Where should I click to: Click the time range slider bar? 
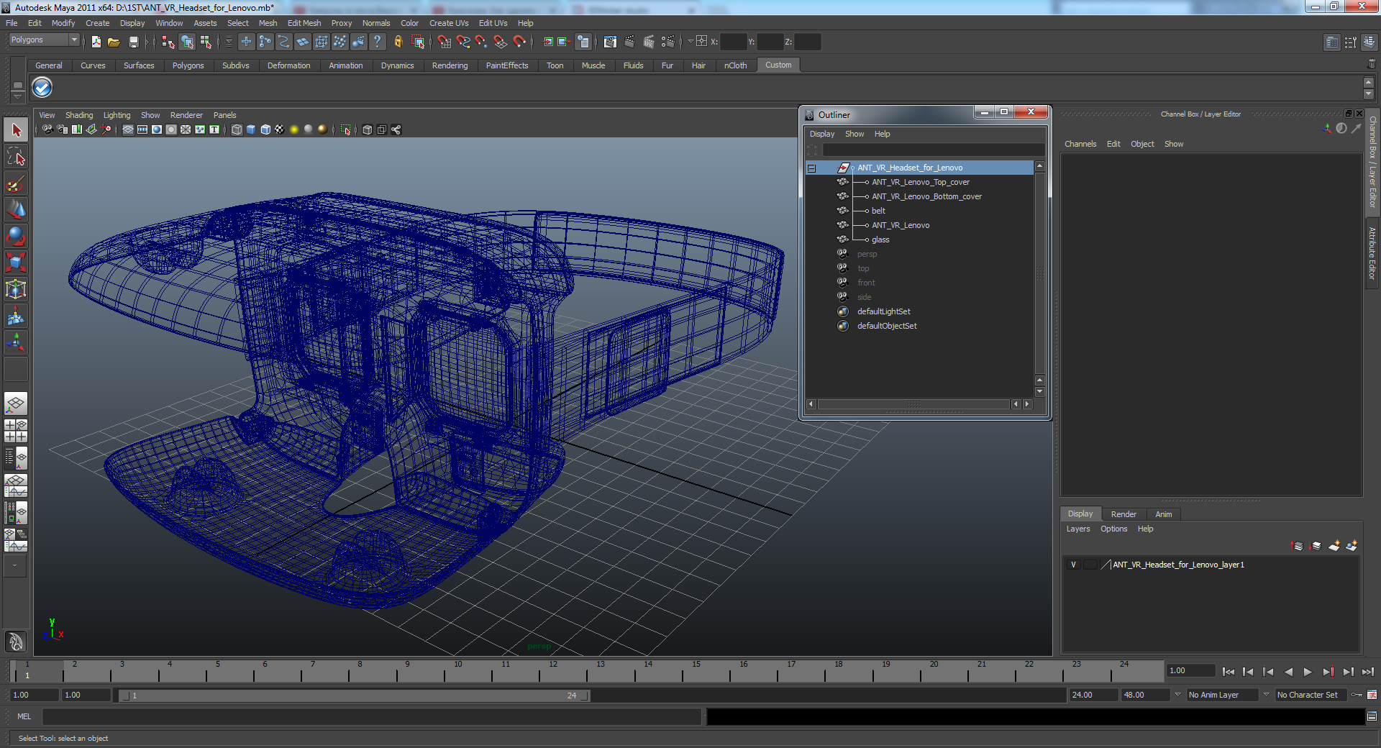pyautogui.click(x=354, y=695)
